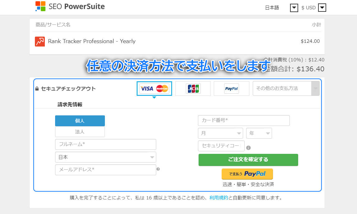The image size is (357, 214).
Task: Click Rank Tracker Professional - Yearly text
Action: [92, 41]
